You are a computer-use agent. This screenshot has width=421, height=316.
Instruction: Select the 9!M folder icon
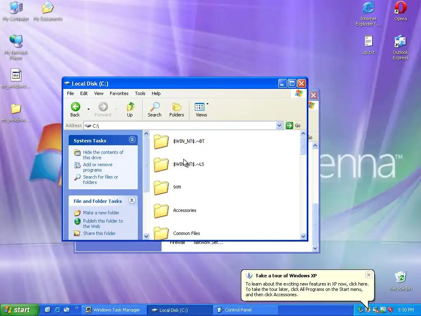pos(161,188)
